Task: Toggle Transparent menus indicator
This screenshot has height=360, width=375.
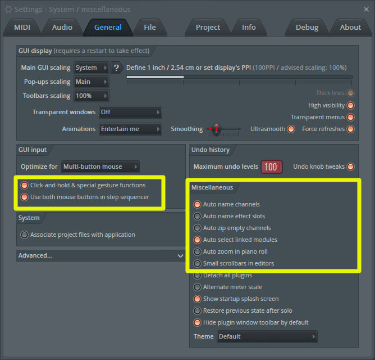Action: (350, 117)
